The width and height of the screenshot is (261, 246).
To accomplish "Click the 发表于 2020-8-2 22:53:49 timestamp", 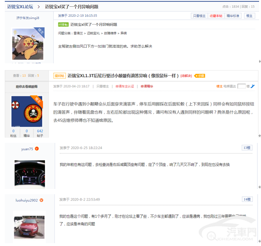I will [x=79, y=199].
